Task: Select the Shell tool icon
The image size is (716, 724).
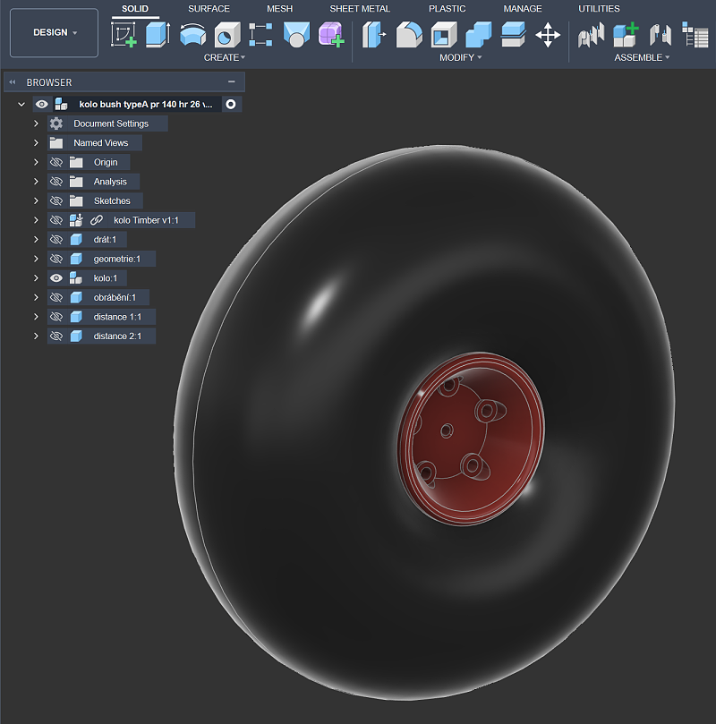Action: pyautogui.click(x=443, y=35)
